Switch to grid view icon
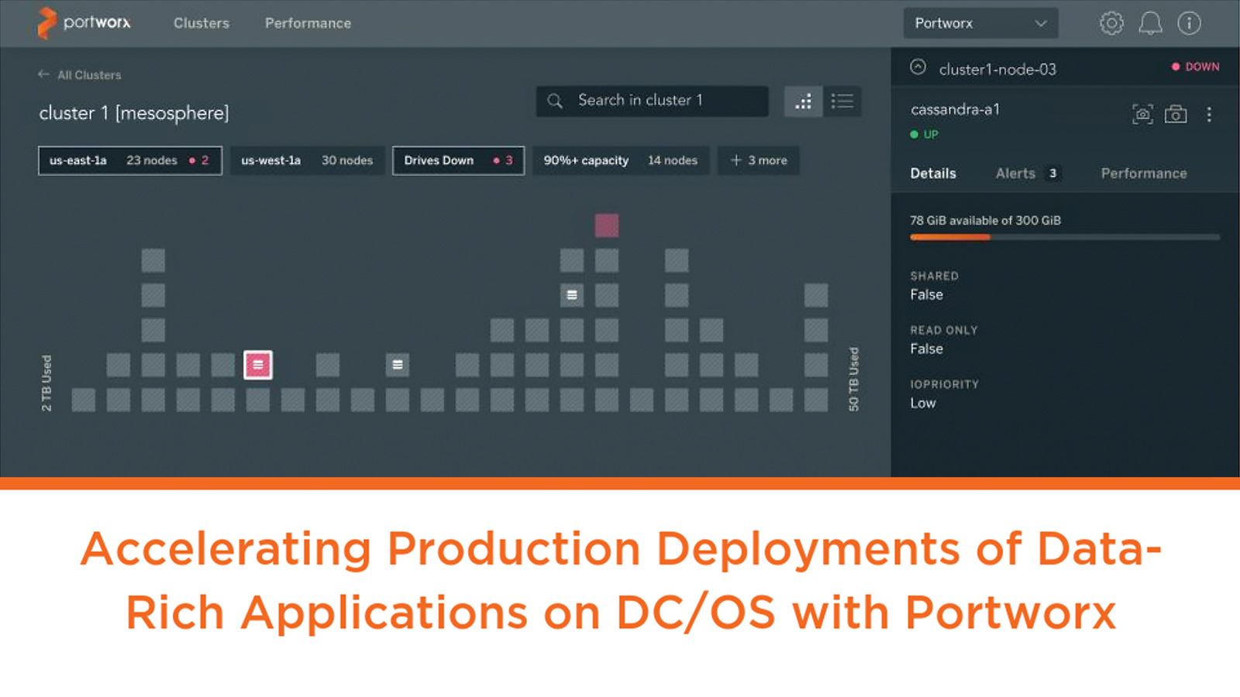 [x=804, y=101]
